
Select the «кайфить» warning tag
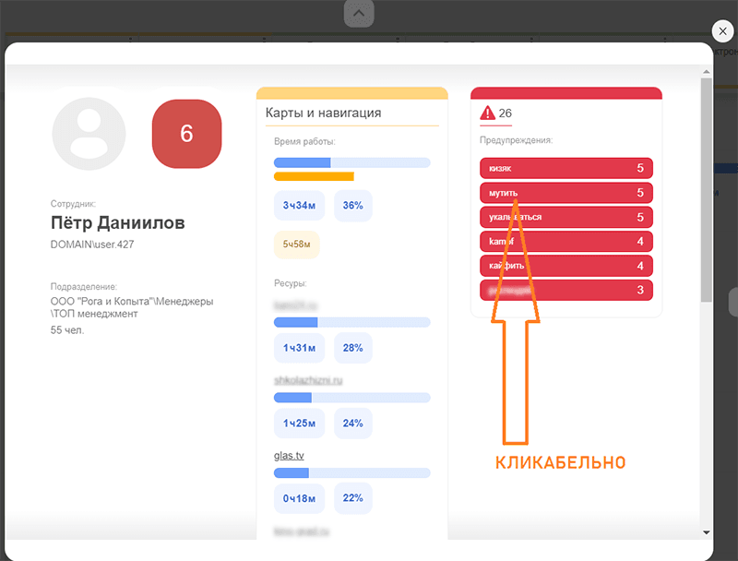pos(565,266)
